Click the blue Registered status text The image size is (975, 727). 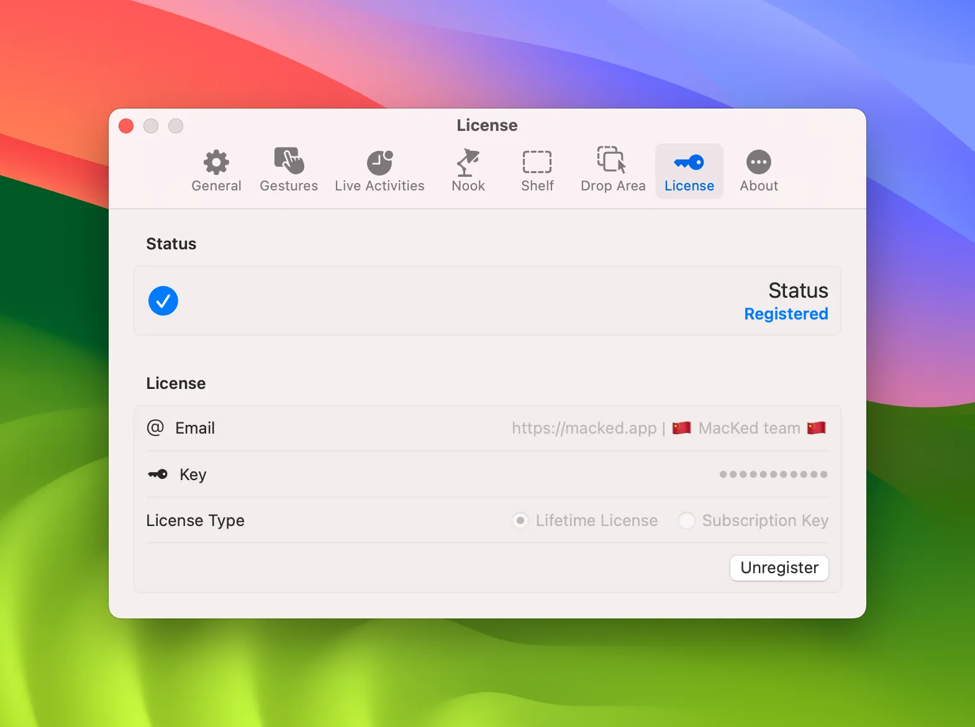coord(786,314)
